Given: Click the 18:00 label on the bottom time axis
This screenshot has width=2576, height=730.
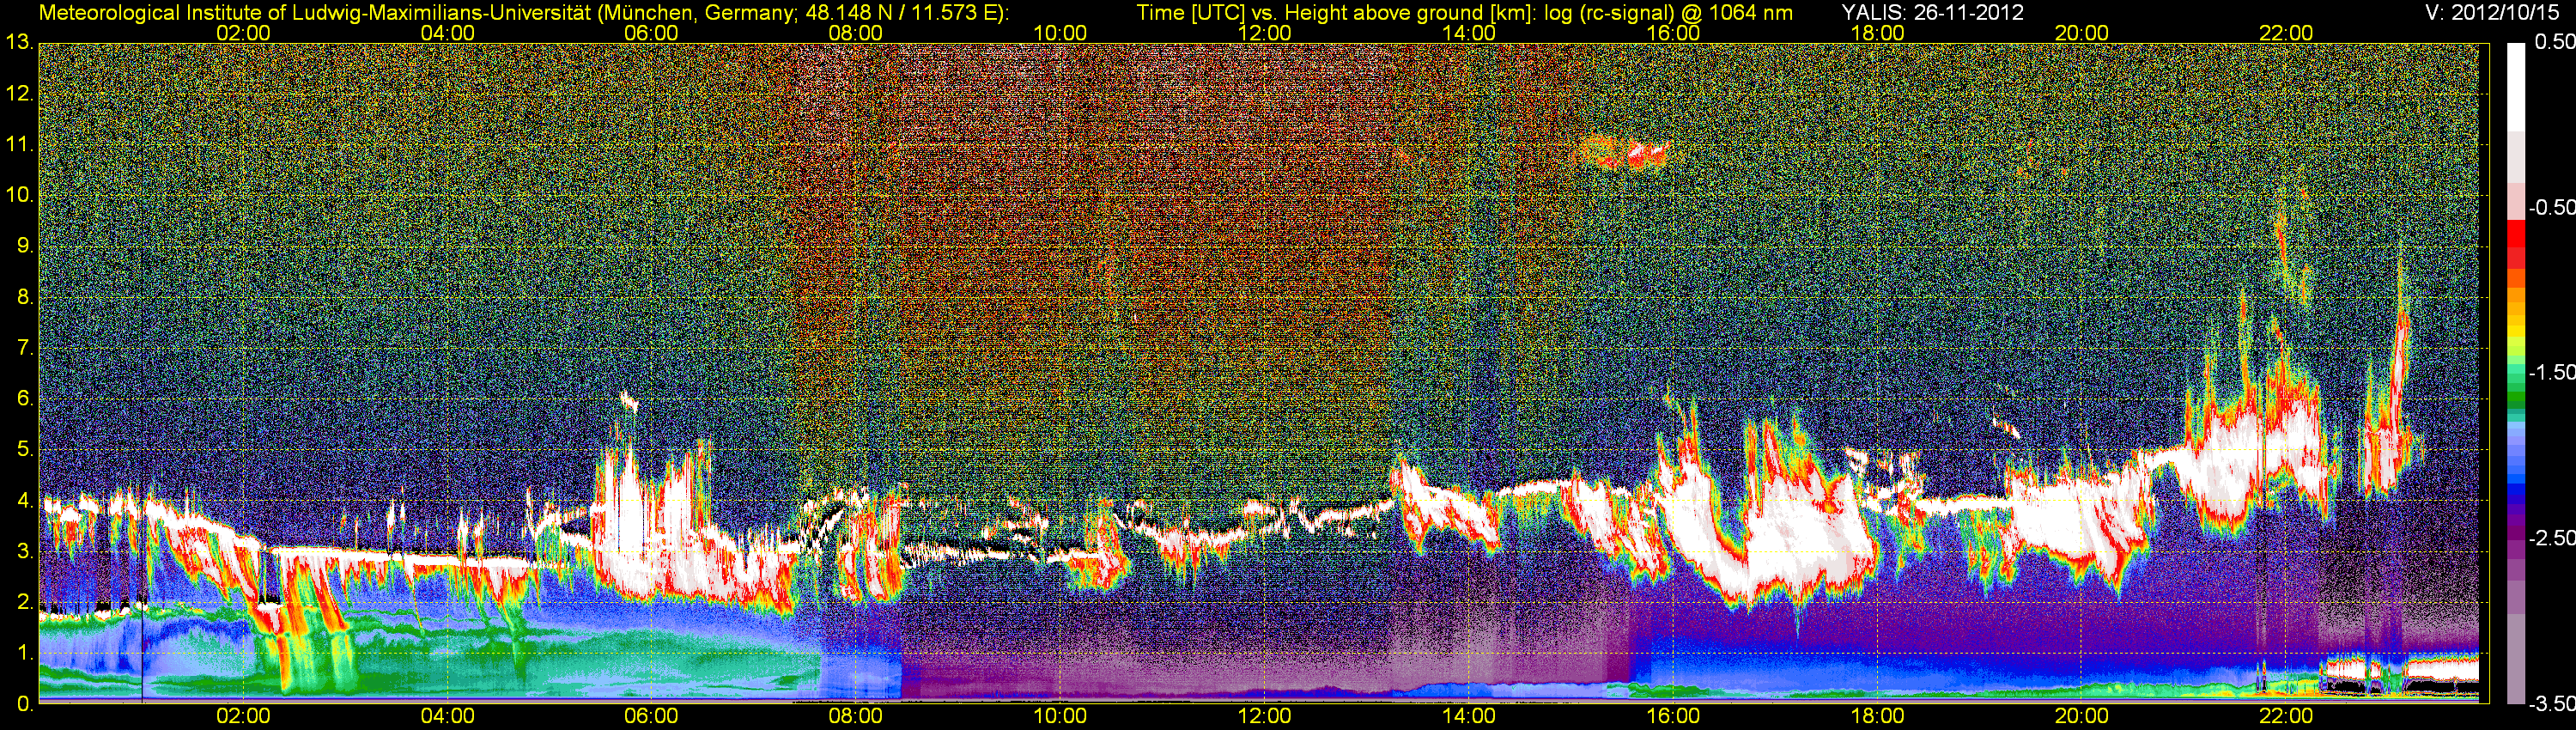Looking at the screenshot, I should [x=1878, y=716].
